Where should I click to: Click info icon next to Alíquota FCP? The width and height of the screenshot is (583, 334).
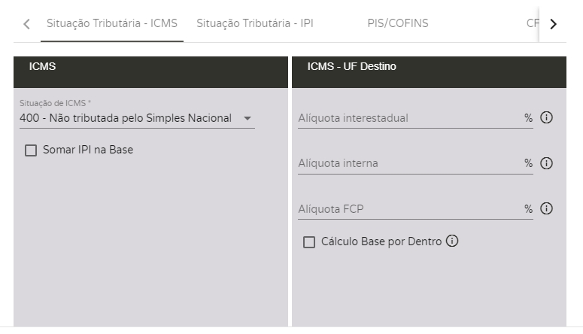click(x=547, y=208)
